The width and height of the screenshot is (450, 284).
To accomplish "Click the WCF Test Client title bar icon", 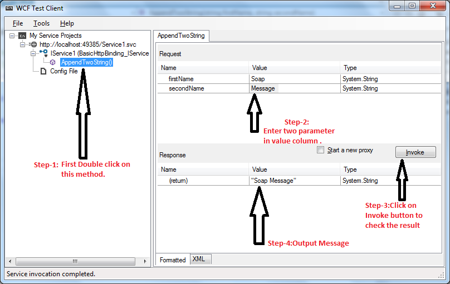I will (x=9, y=8).
